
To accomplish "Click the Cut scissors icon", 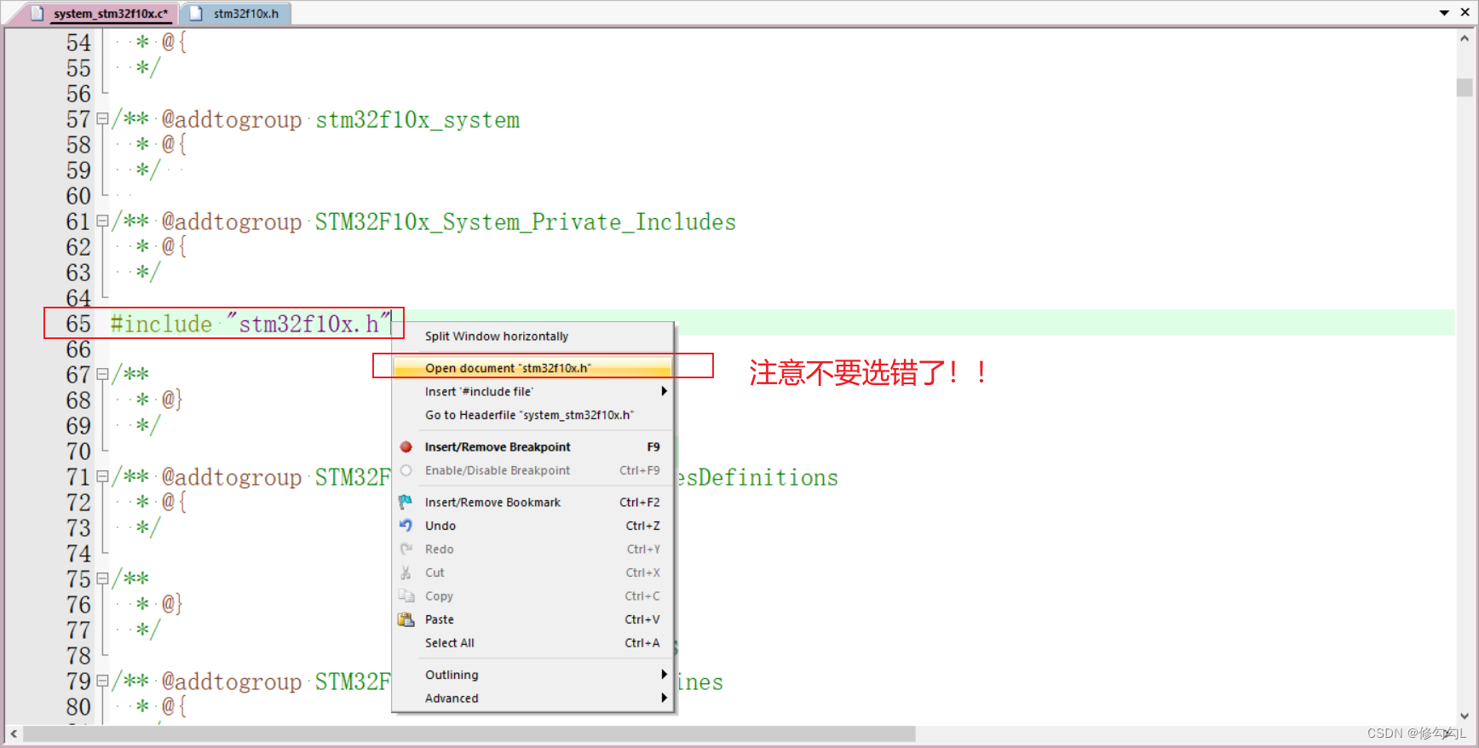I will pyautogui.click(x=406, y=573).
